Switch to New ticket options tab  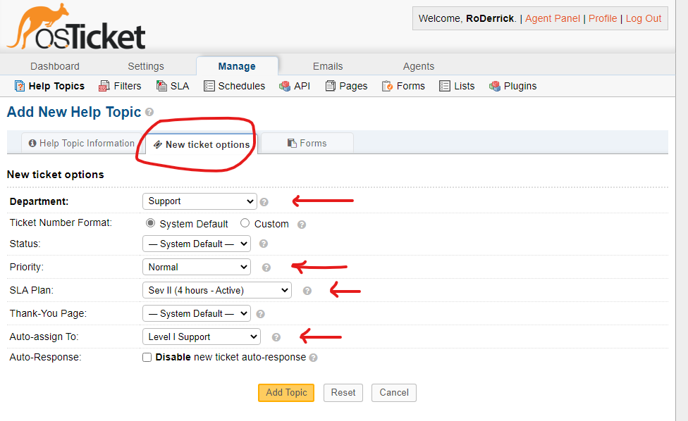coord(202,144)
